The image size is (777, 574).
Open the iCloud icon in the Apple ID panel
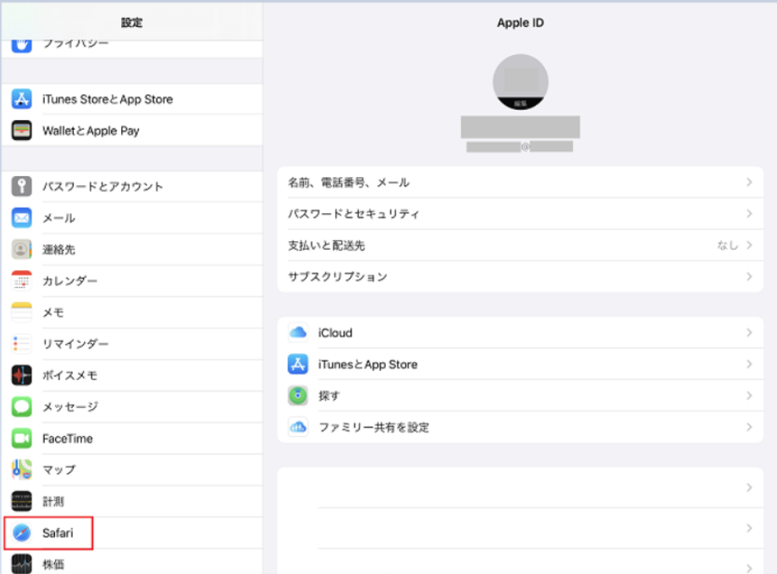coord(298,333)
